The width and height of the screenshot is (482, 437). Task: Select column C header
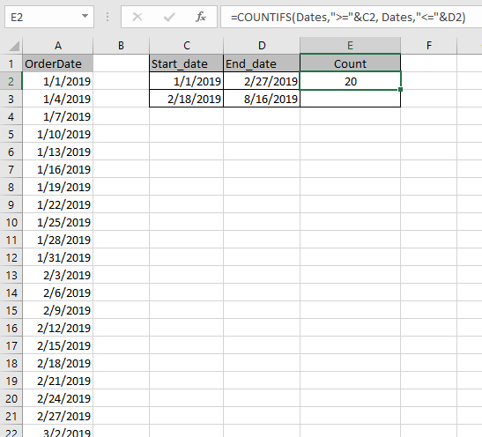click(186, 46)
